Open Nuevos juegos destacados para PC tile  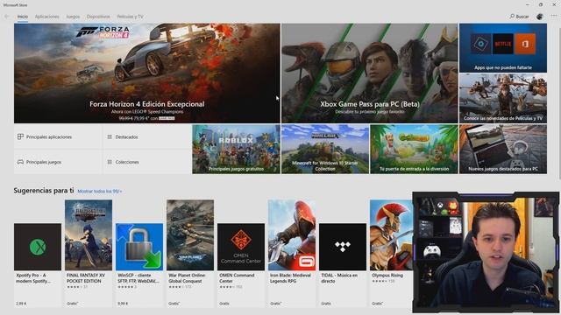click(503, 150)
